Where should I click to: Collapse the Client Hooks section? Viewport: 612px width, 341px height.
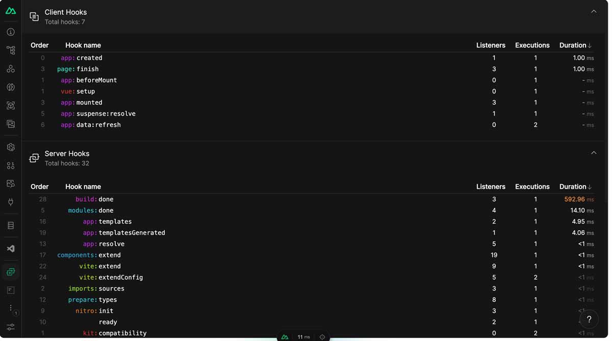pyautogui.click(x=593, y=11)
